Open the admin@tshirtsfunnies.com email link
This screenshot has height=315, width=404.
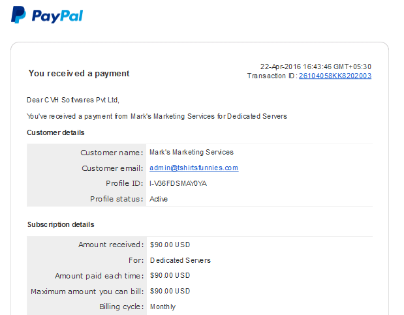click(x=194, y=168)
